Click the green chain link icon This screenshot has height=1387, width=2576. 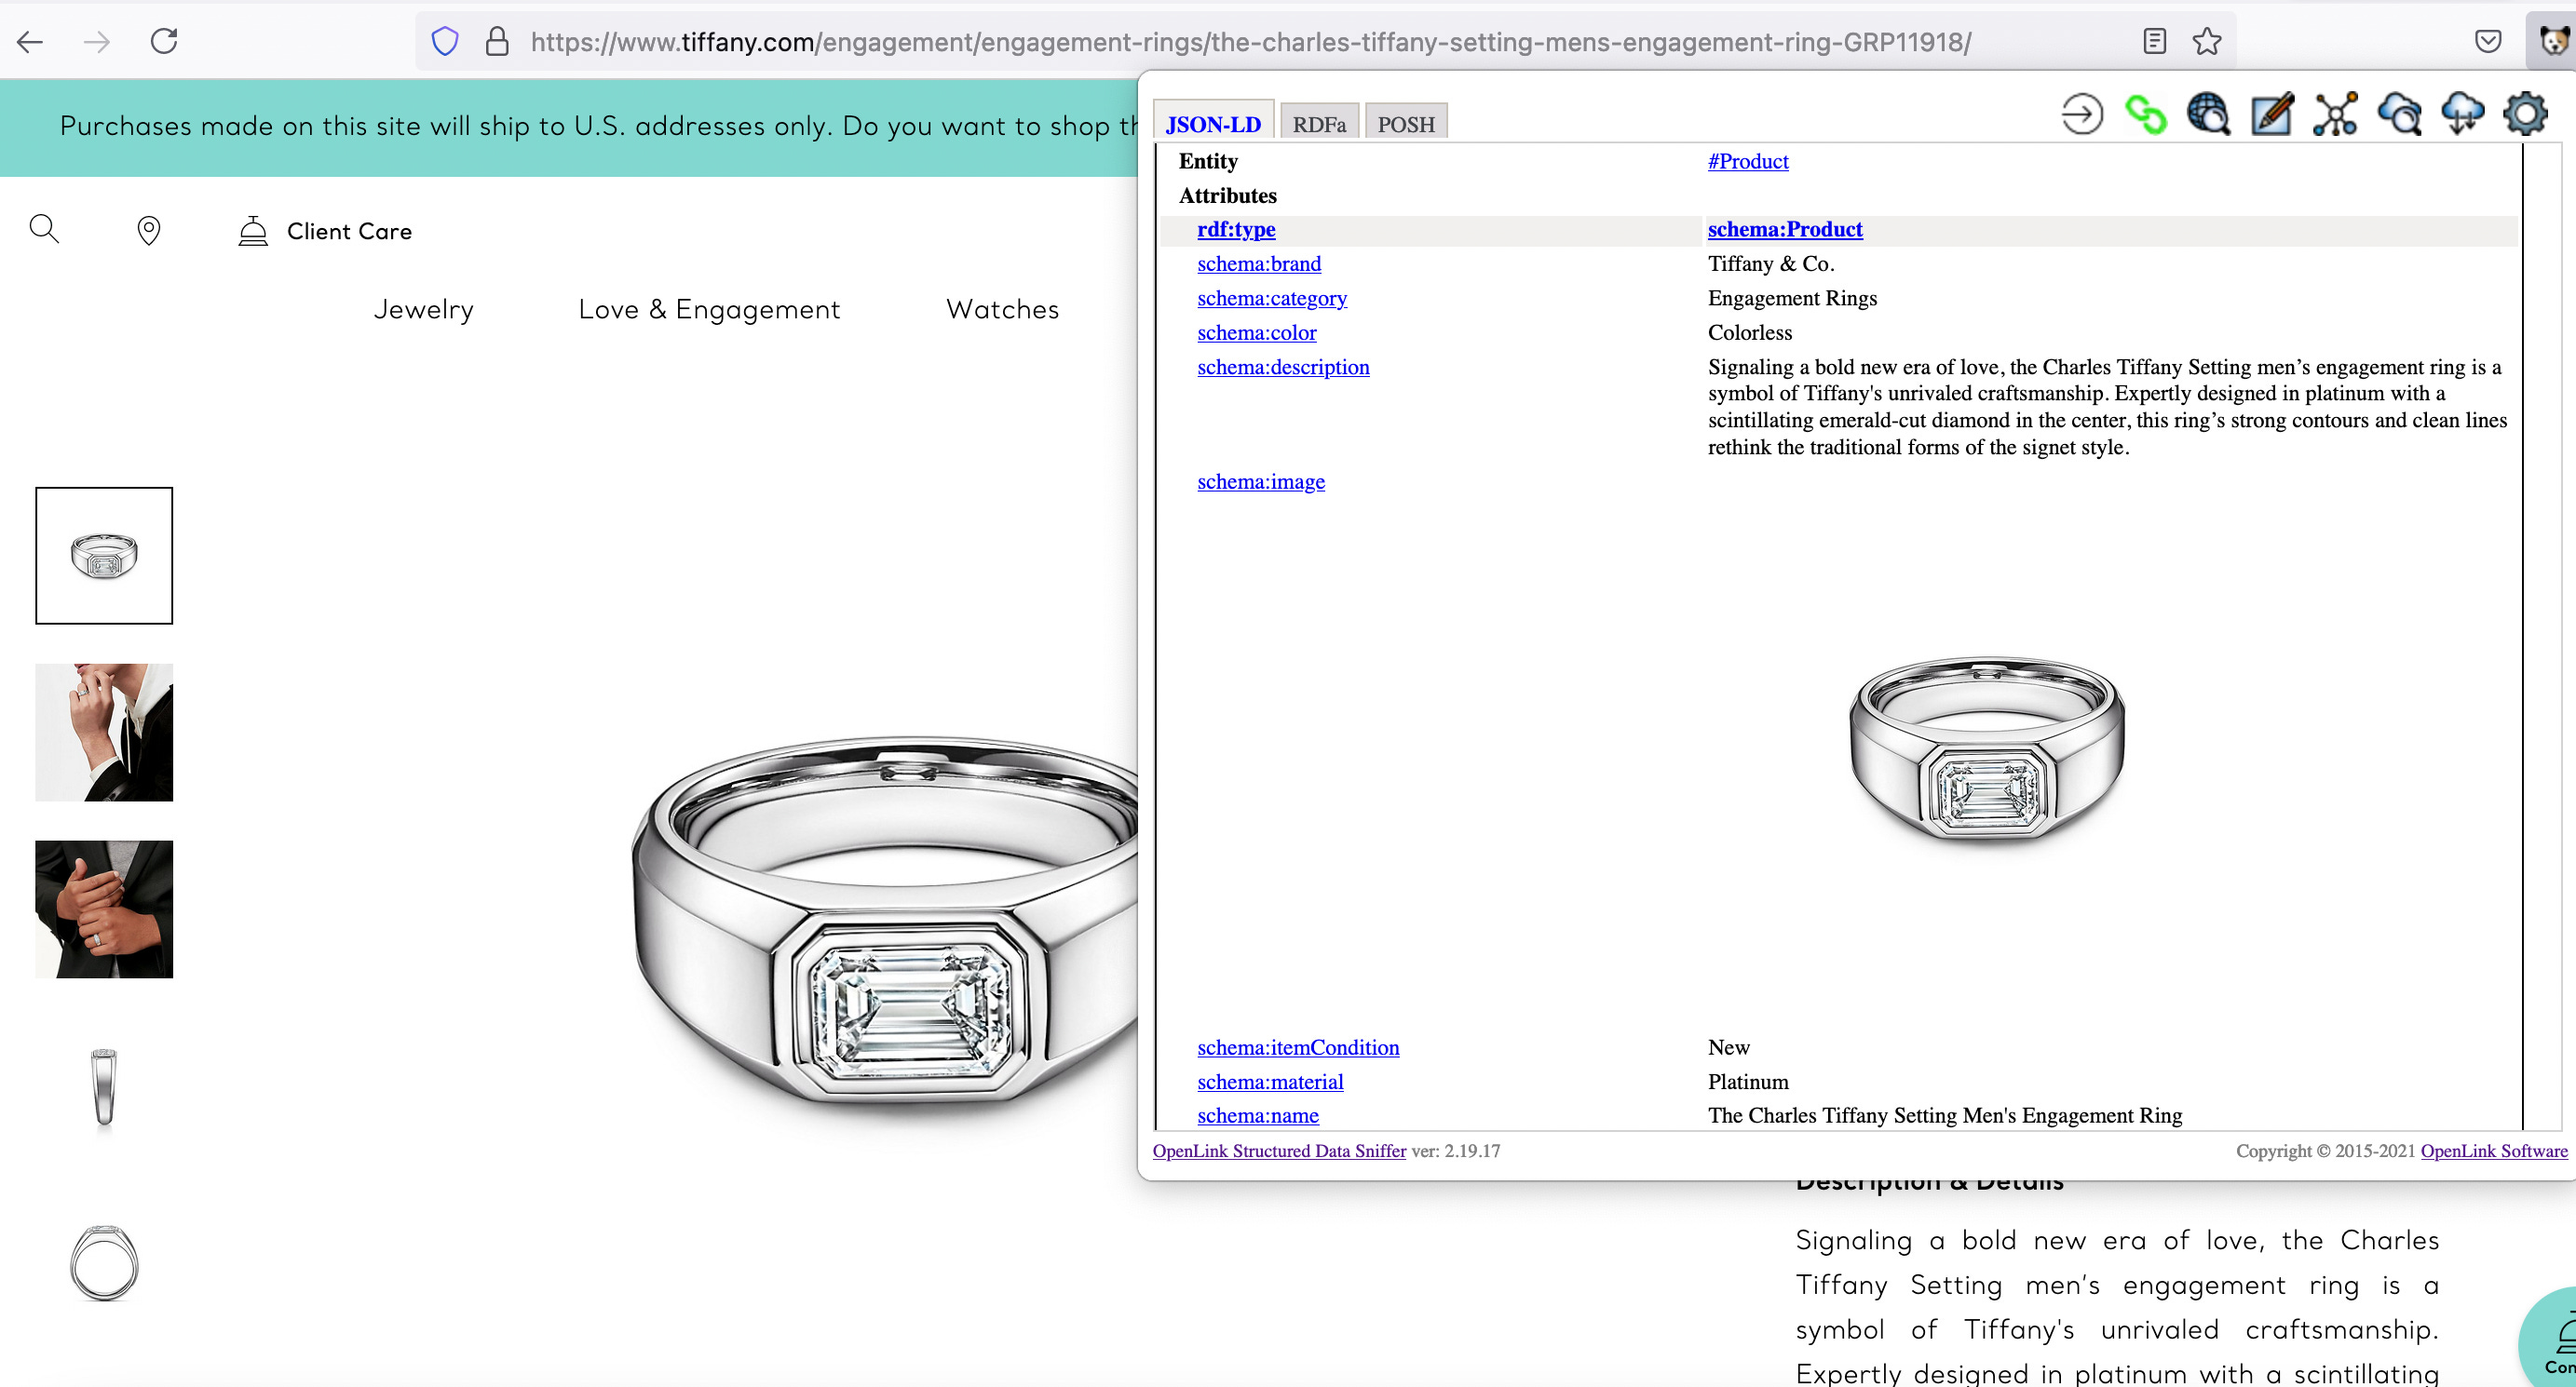click(x=2145, y=114)
